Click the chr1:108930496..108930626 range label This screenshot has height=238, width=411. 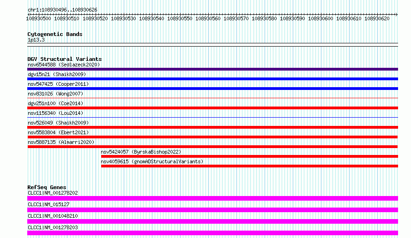(62, 10)
